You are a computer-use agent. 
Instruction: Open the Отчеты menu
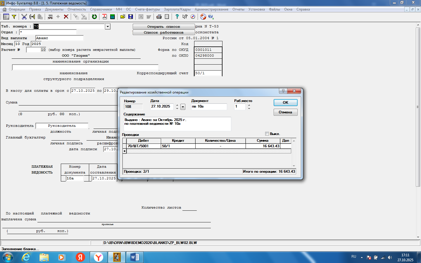point(238,9)
